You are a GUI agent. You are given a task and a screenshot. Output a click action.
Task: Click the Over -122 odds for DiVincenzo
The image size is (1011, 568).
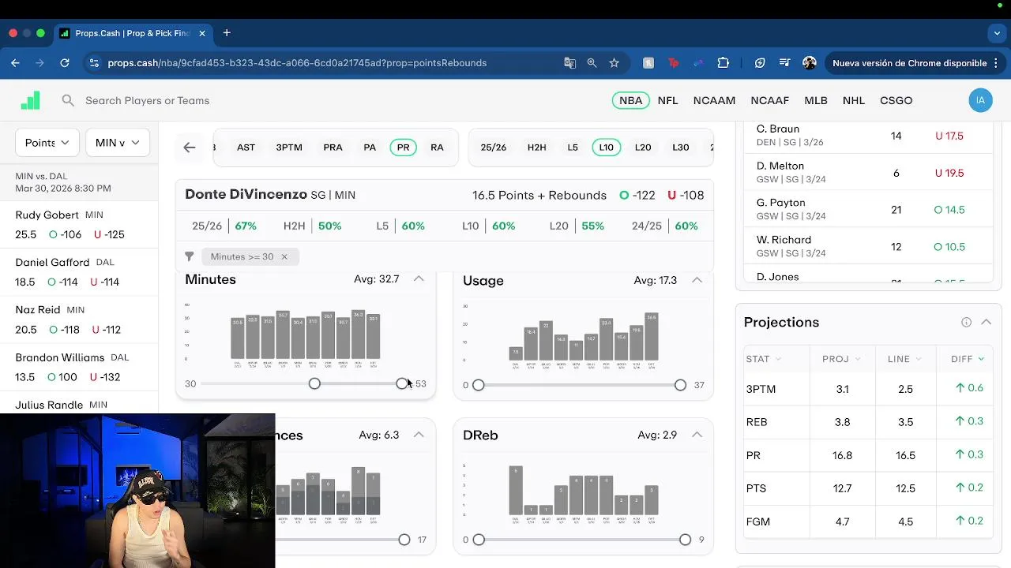tap(637, 195)
